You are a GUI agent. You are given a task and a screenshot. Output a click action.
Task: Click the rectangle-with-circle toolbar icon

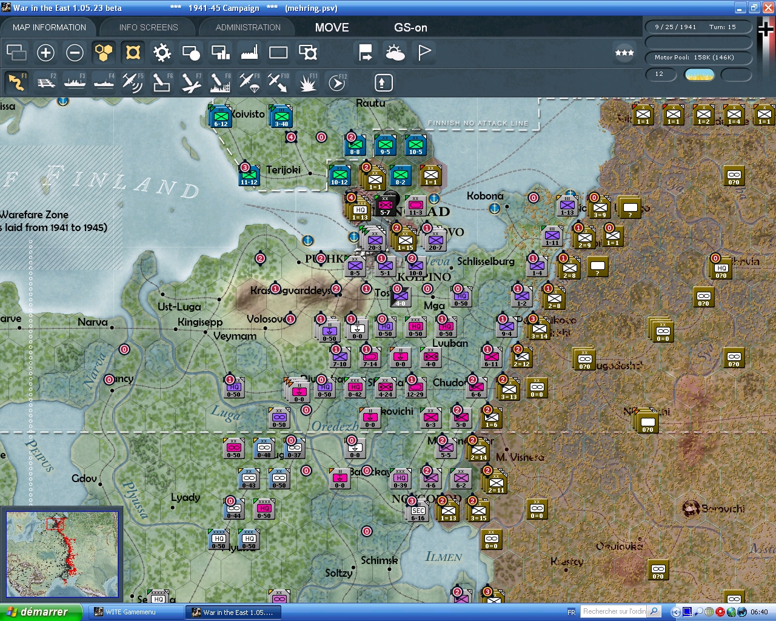click(191, 53)
